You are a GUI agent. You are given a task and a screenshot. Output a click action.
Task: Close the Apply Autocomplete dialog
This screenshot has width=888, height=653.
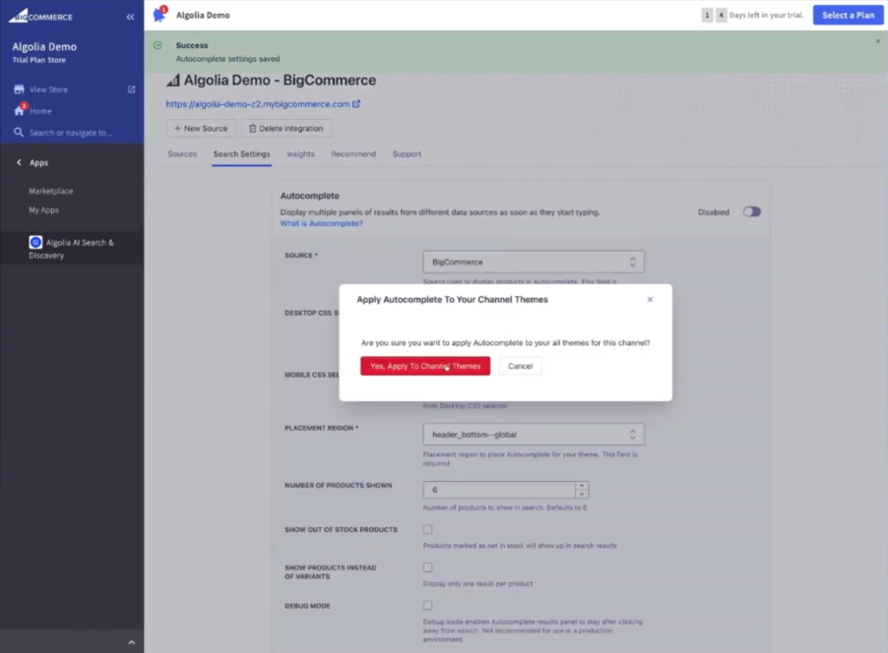tap(650, 299)
